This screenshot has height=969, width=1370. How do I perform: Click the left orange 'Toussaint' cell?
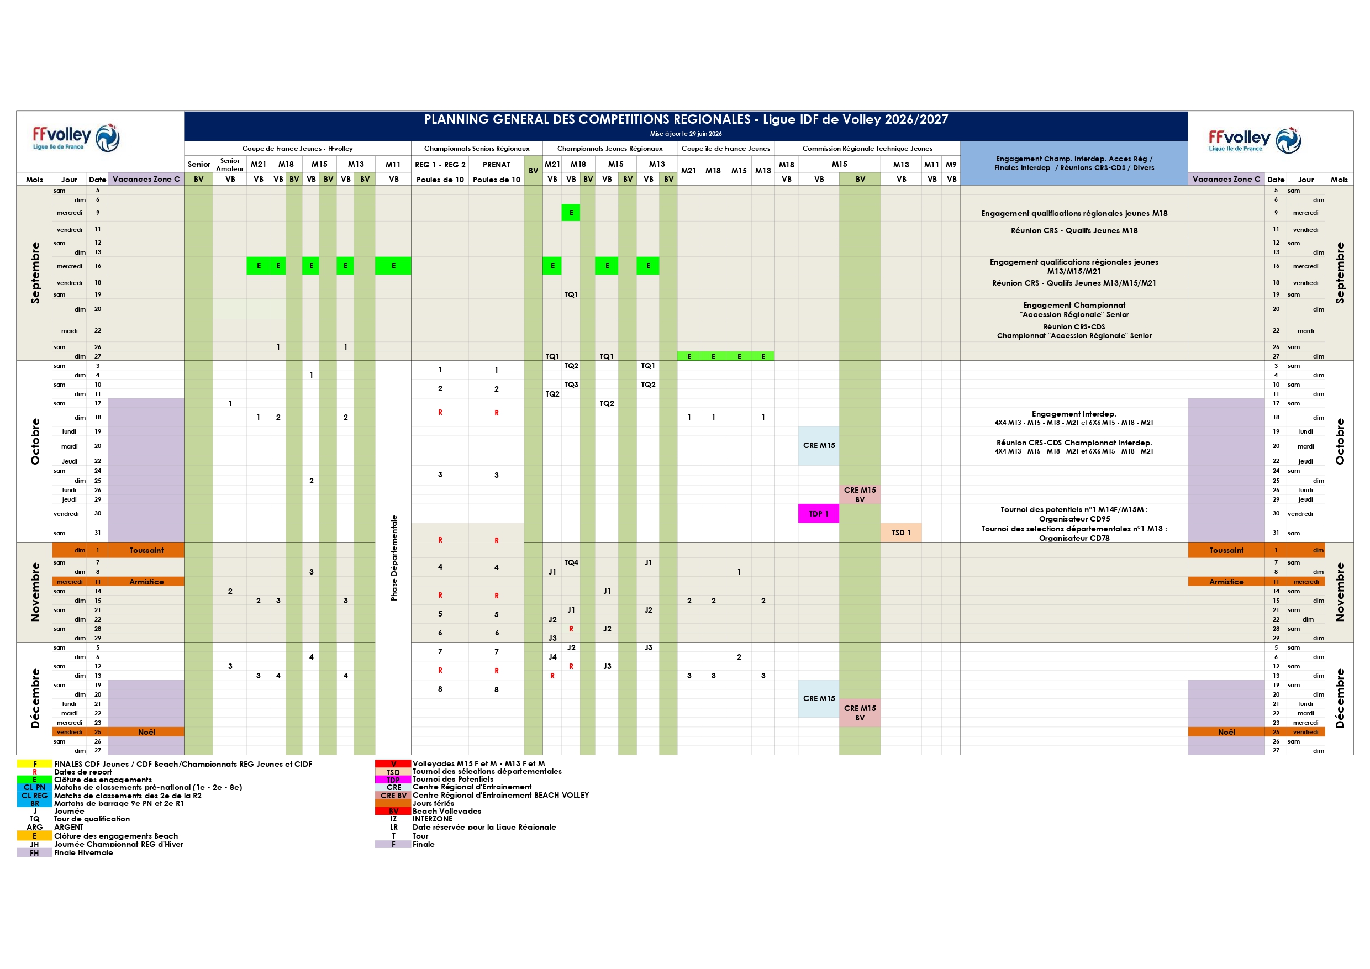coord(146,550)
